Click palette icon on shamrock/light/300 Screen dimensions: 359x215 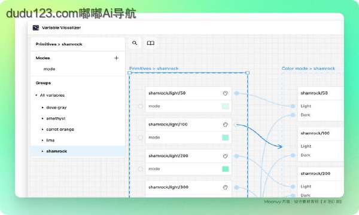pyautogui.click(x=226, y=188)
